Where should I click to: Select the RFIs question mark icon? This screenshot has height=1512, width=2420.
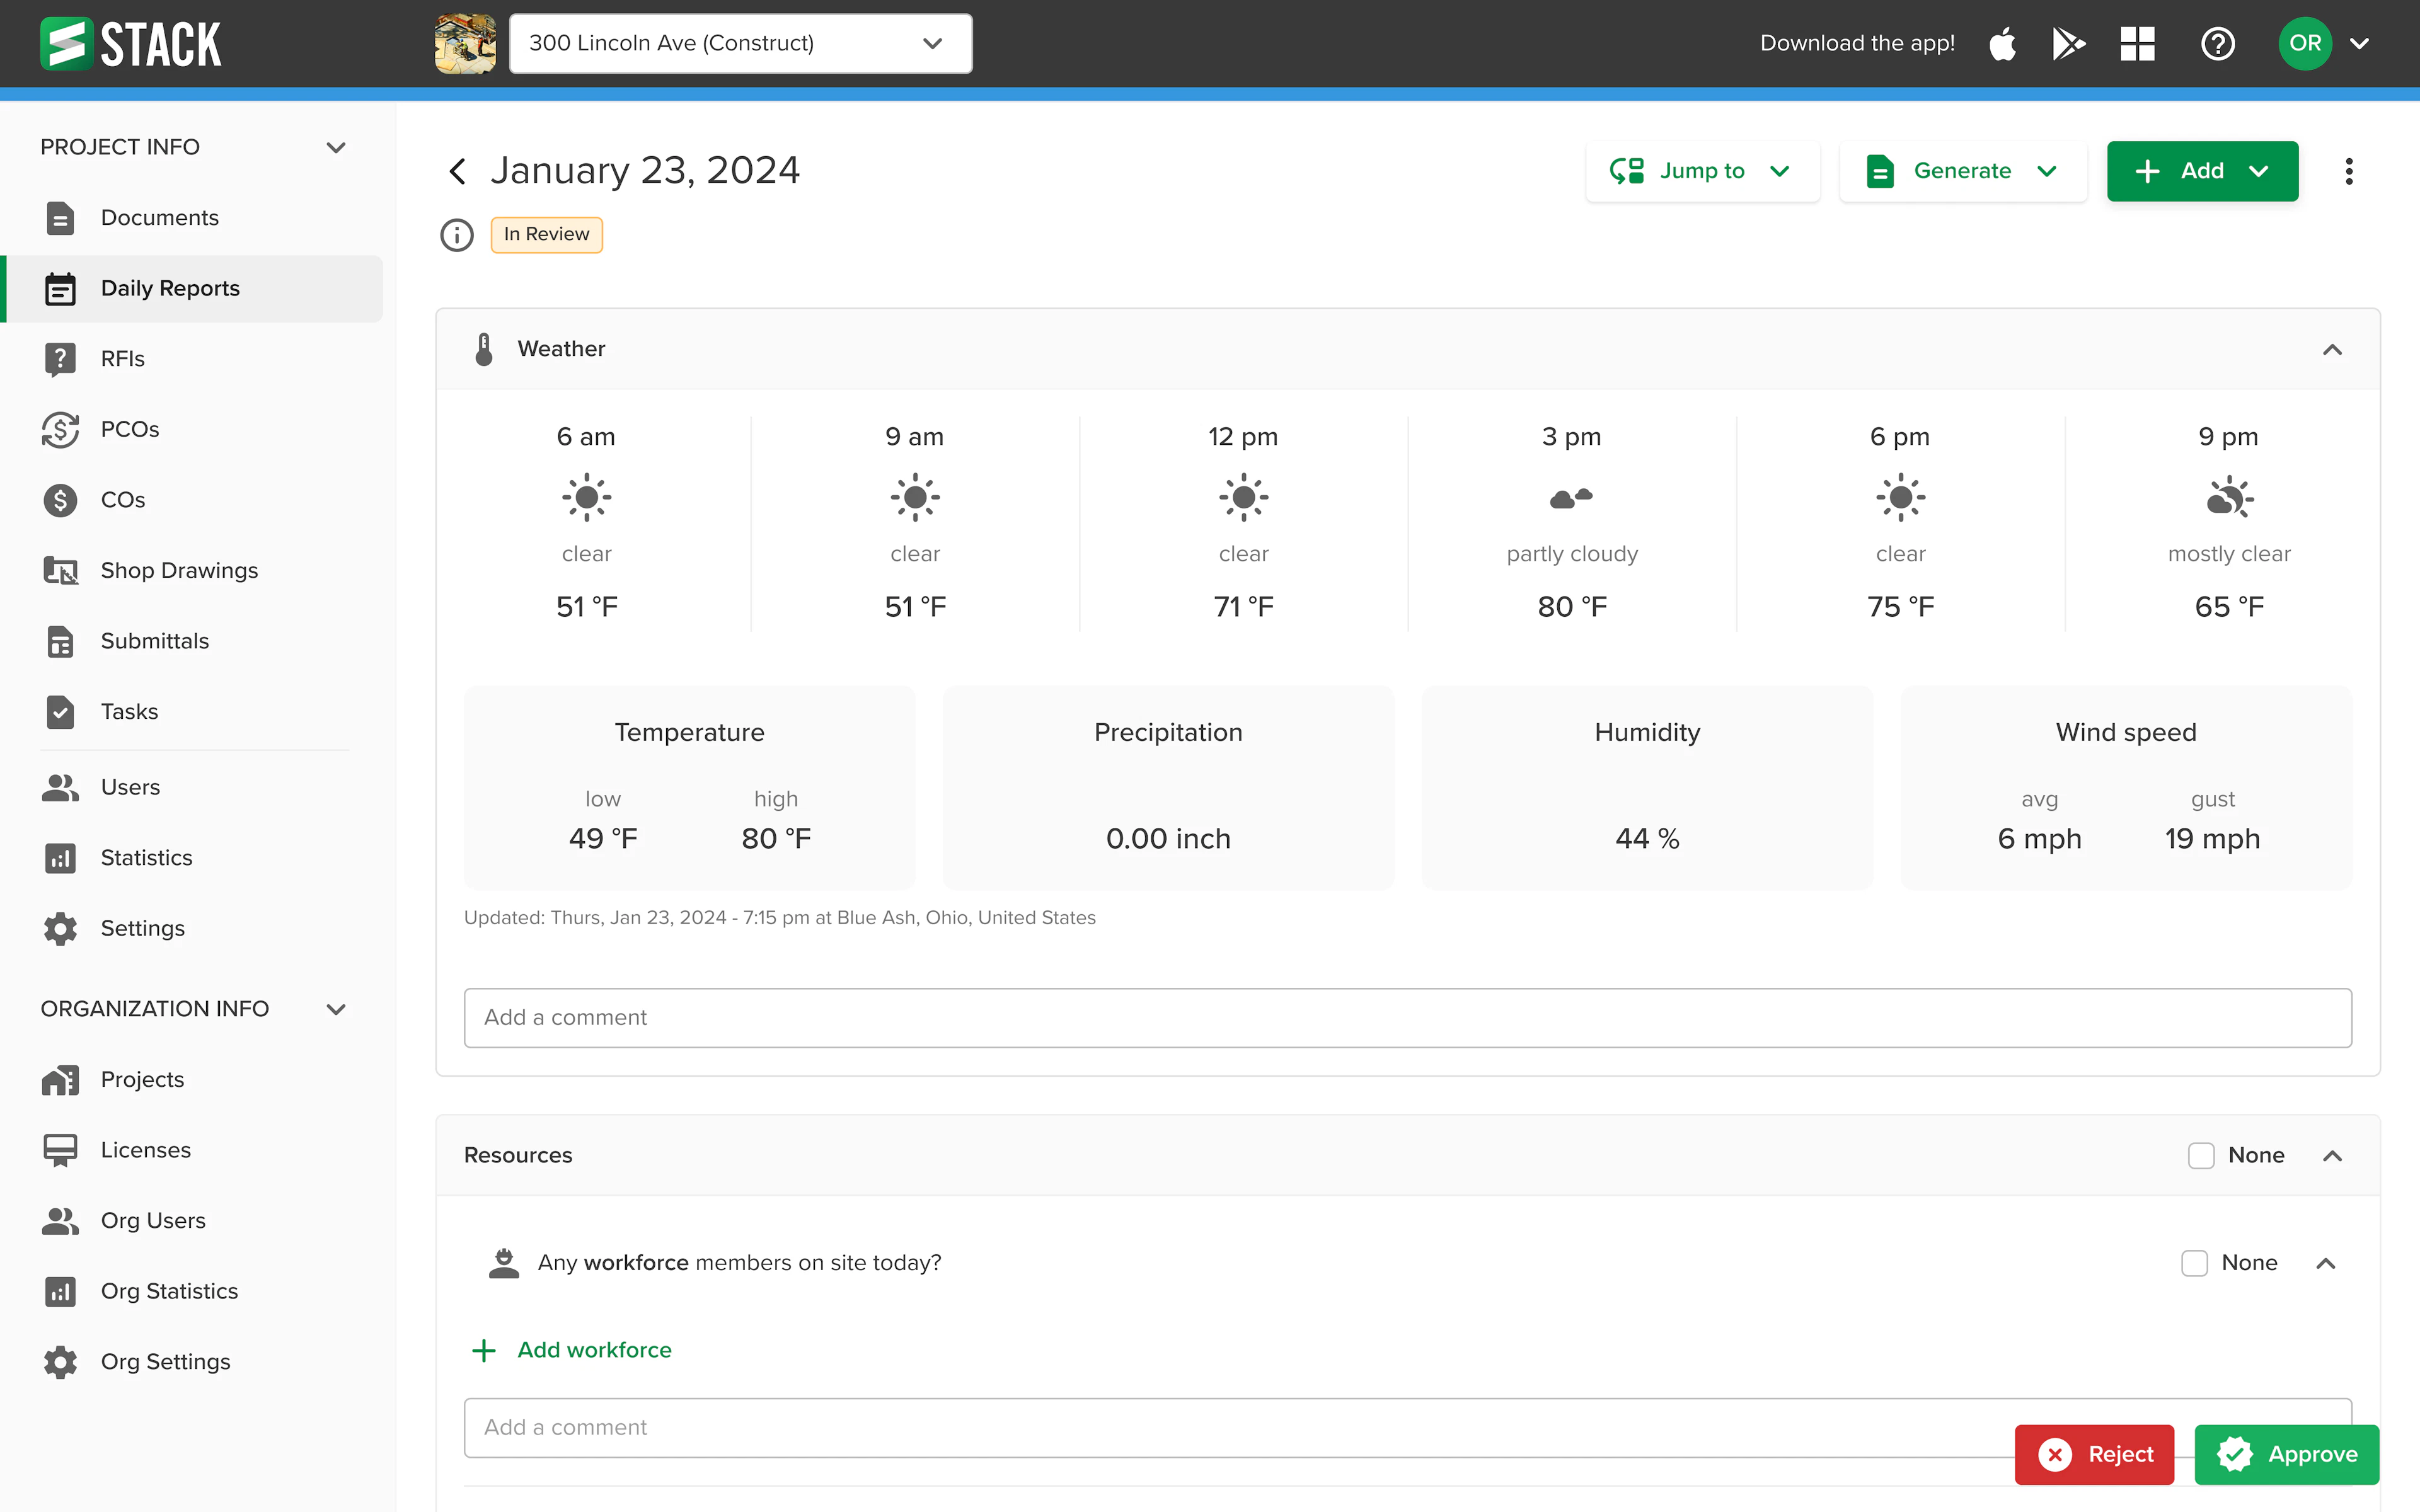pyautogui.click(x=60, y=358)
